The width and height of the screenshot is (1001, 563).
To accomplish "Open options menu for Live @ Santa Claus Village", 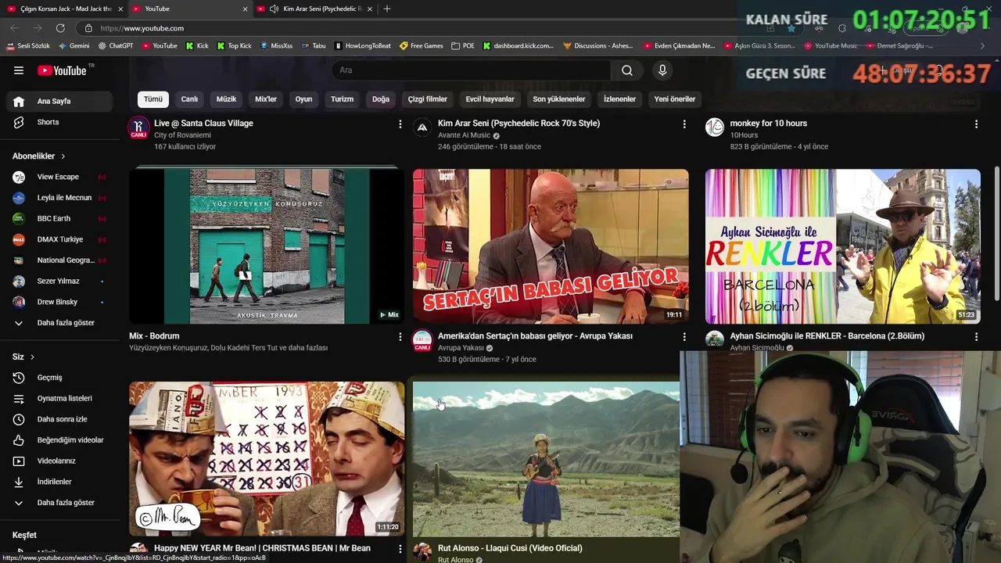I will (400, 124).
